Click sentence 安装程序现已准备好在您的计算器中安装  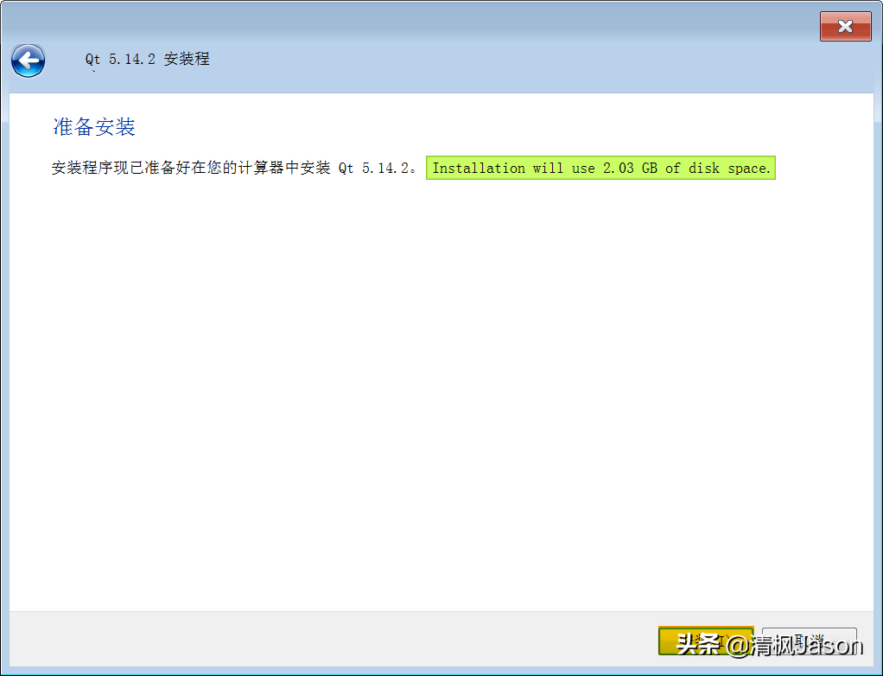191,168
